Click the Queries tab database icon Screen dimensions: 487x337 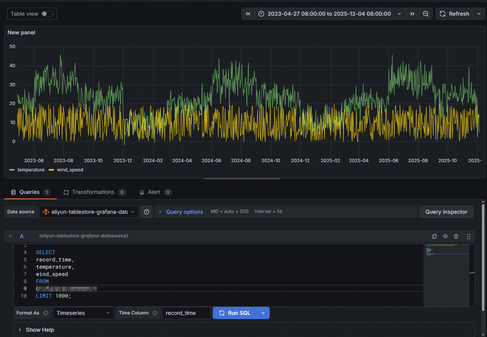coord(13,192)
